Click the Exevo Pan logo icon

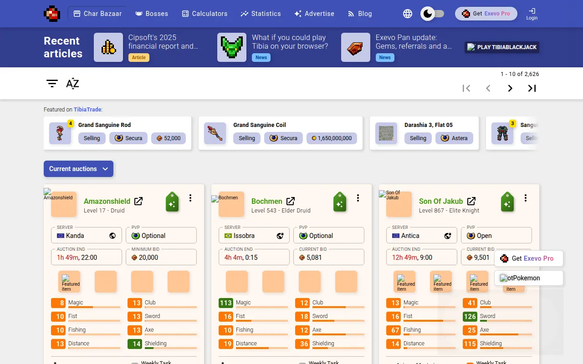point(52,14)
